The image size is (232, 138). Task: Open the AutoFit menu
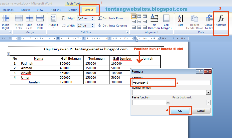pyautogui.click(x=53, y=22)
